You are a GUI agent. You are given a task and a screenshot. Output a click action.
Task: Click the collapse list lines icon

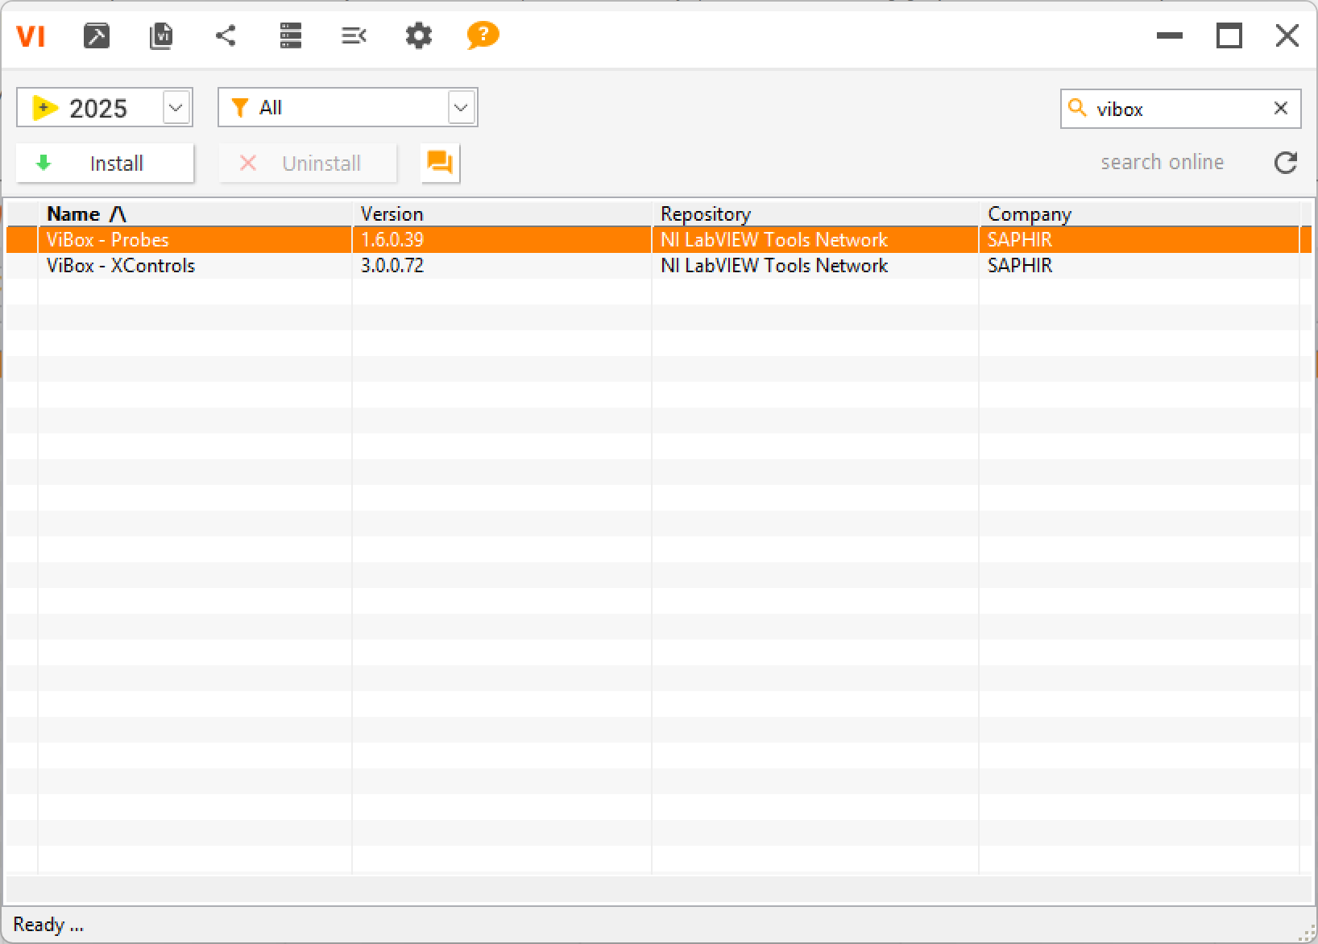pyautogui.click(x=354, y=35)
